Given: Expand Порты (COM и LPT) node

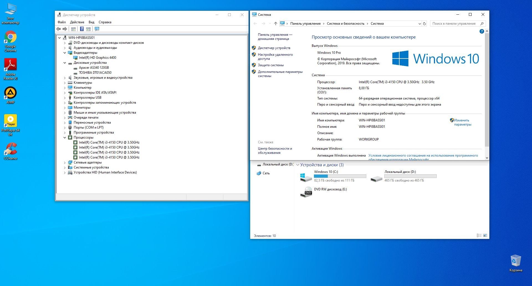Looking at the screenshot, I should click(65, 127).
